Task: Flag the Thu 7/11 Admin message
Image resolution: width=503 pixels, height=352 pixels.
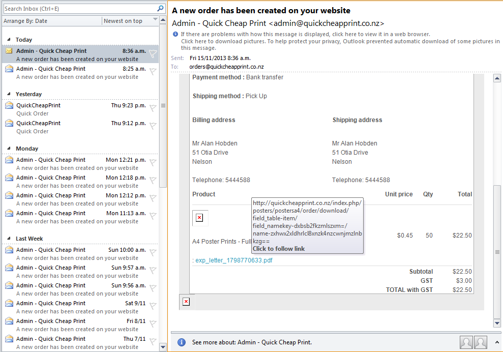Action: click(x=153, y=341)
